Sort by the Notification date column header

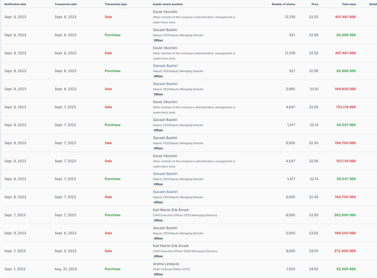(15, 4)
